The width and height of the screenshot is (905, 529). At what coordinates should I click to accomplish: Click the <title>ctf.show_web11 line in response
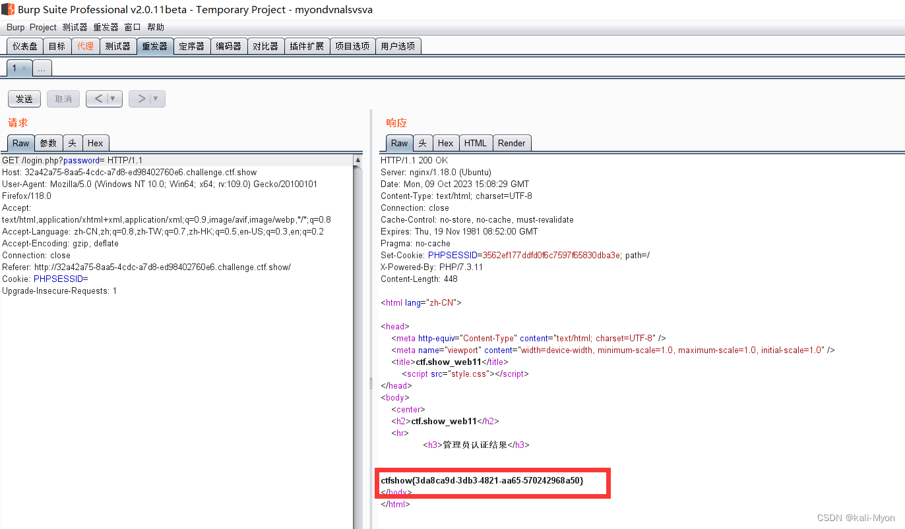[x=450, y=362]
